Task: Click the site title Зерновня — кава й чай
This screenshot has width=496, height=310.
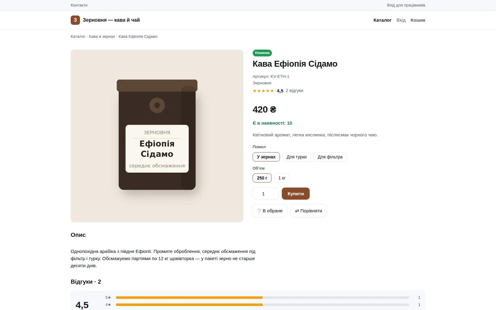Action: click(111, 20)
